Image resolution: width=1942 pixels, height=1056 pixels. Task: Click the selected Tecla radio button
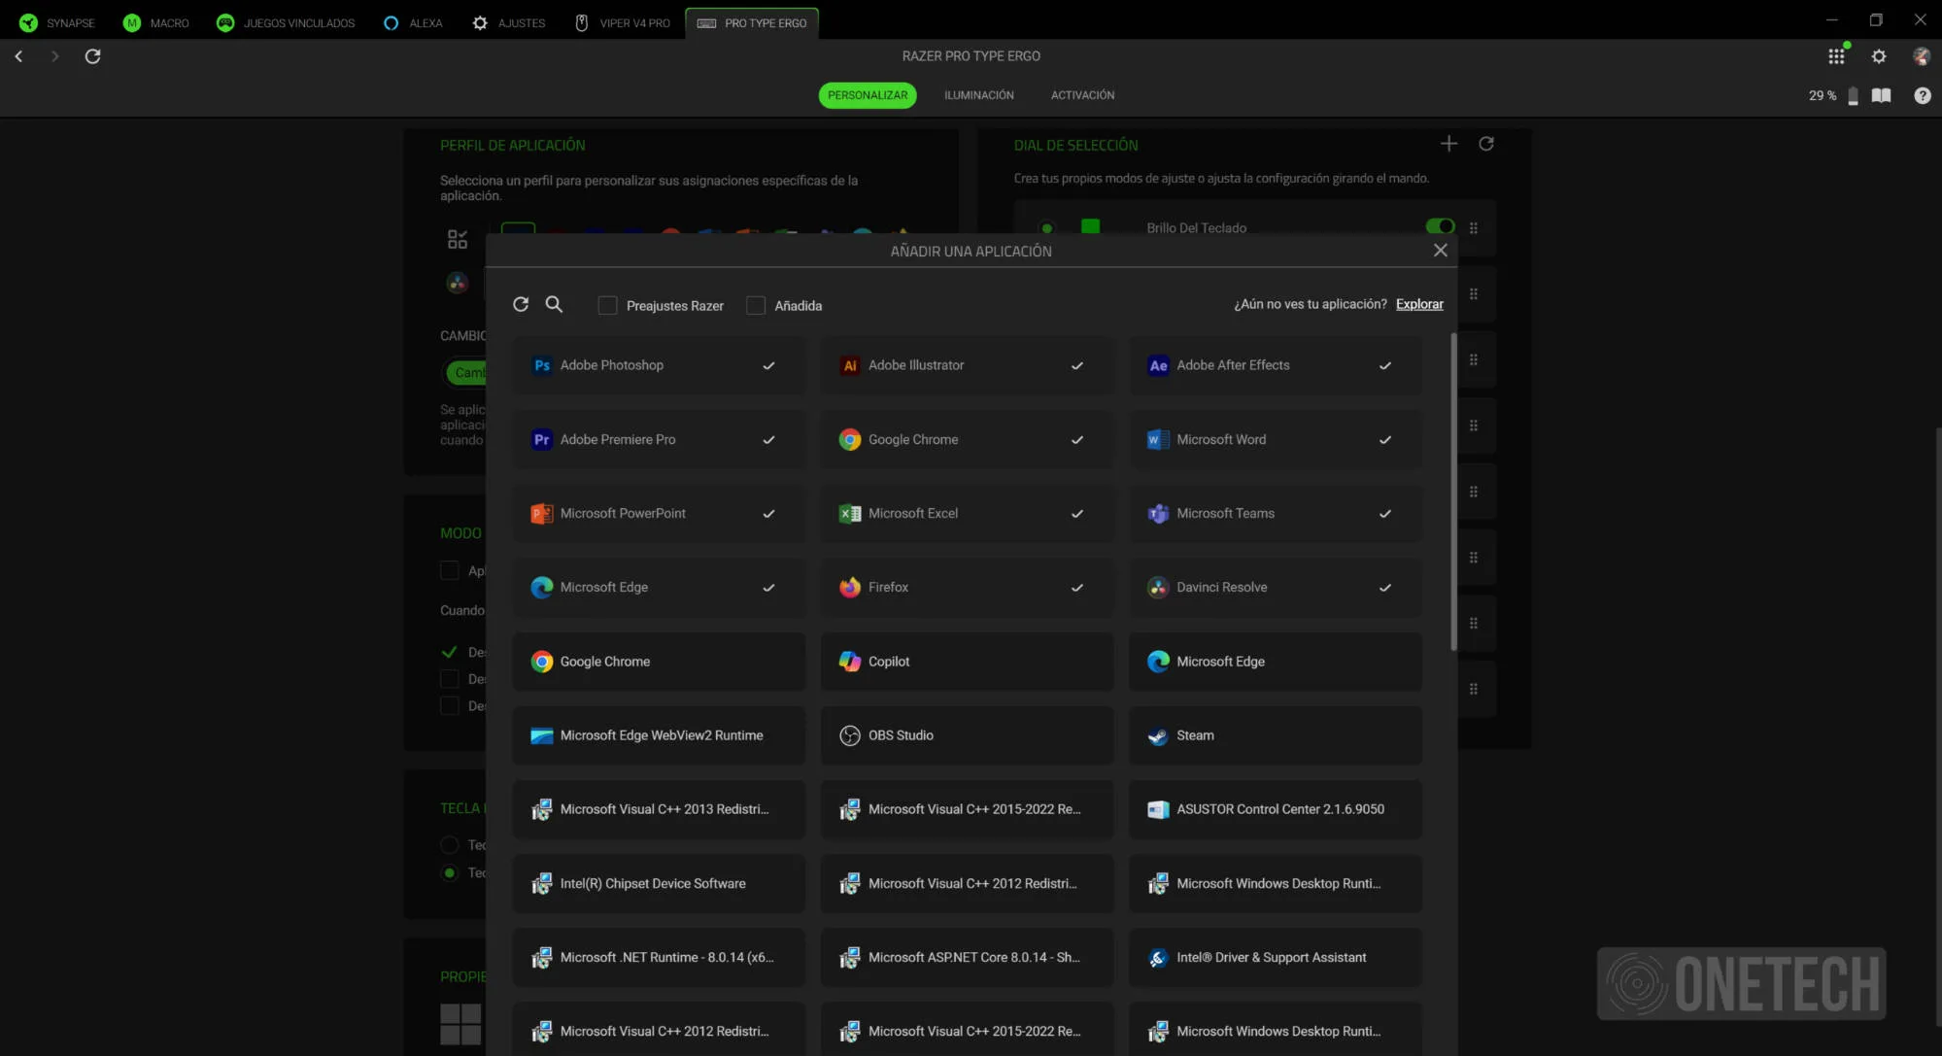pos(449,872)
